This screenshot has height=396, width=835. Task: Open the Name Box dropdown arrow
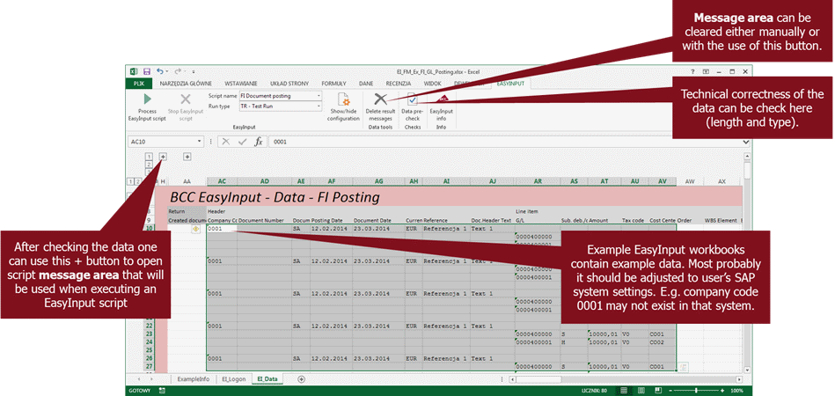pos(200,142)
